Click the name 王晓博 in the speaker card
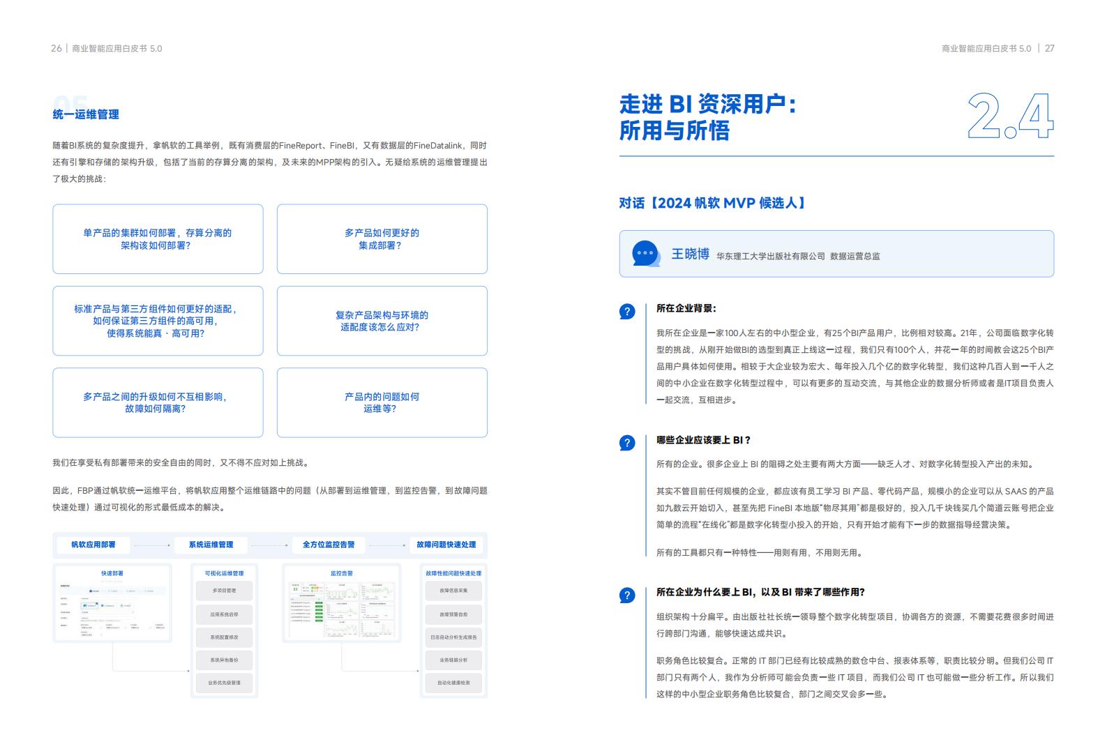The height and width of the screenshot is (751, 1107). (x=691, y=254)
